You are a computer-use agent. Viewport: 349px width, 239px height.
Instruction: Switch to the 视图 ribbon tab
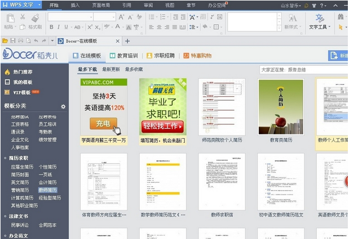coord(170,5)
